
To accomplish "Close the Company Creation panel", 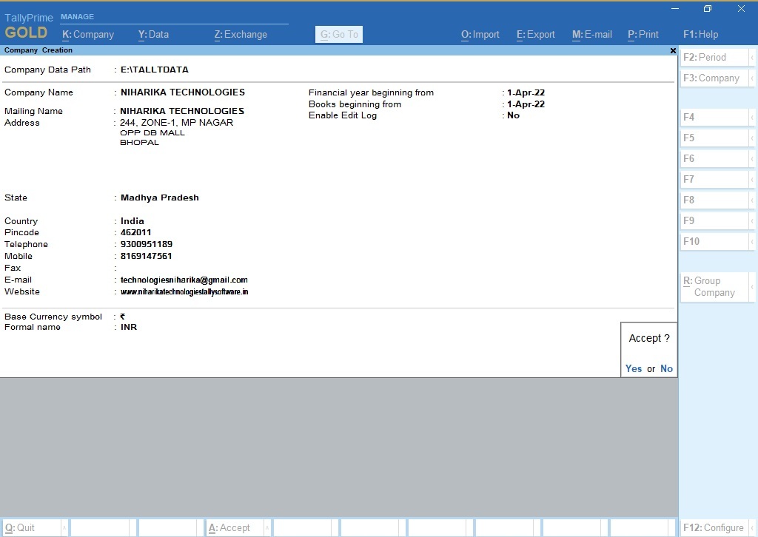I will (x=673, y=50).
